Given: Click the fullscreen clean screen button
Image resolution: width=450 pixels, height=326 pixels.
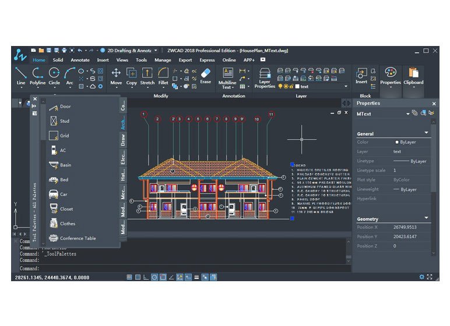Looking at the screenshot, I should pyautogui.click(x=430, y=277).
